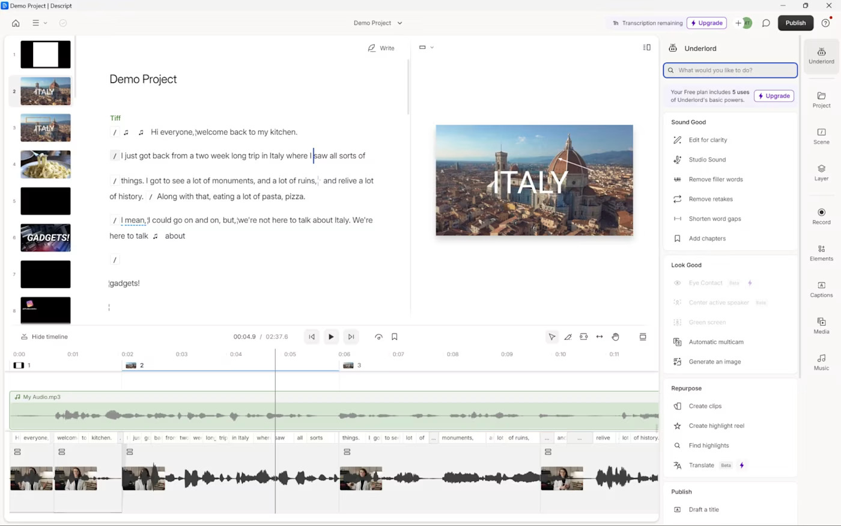Select the hand pan tool
The height and width of the screenshot is (526, 841).
pos(616,337)
